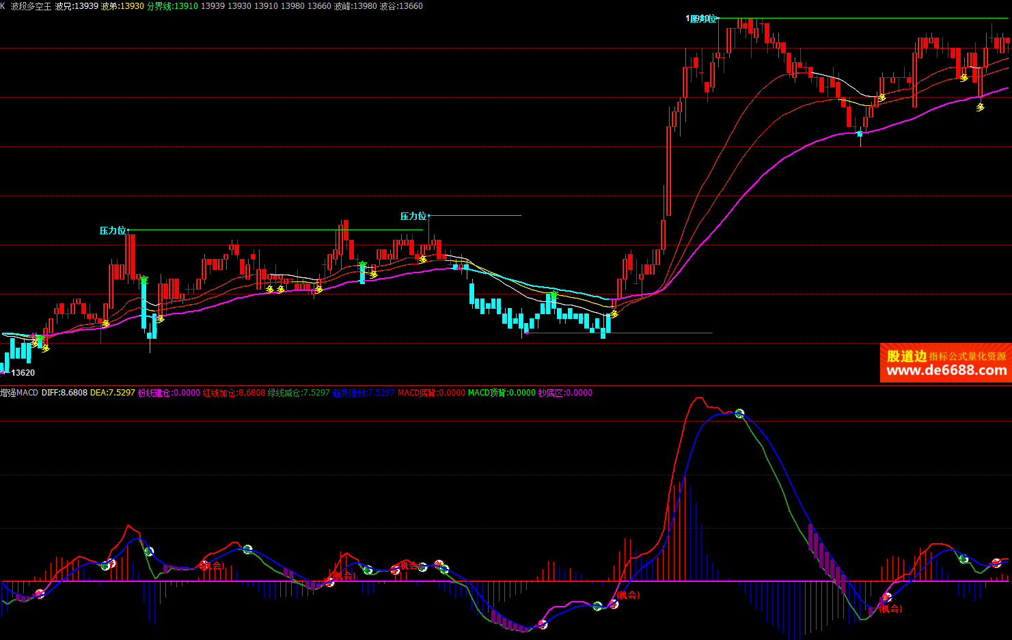
Task: Click the leftmost 压力位 label with green line
Action: 113,230
